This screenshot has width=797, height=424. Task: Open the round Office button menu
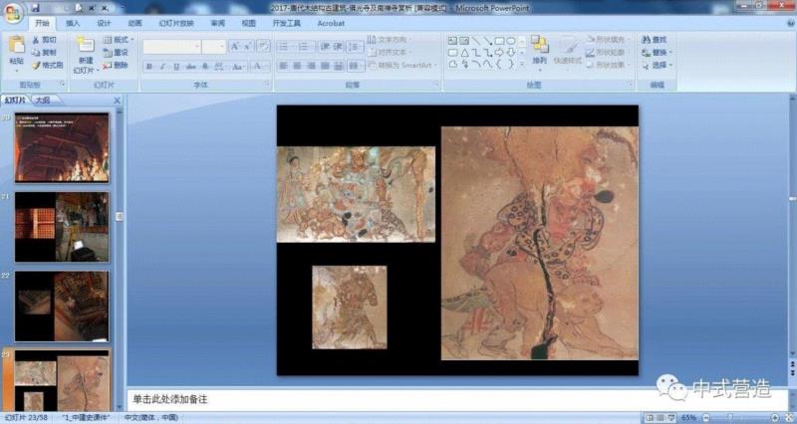(12, 12)
